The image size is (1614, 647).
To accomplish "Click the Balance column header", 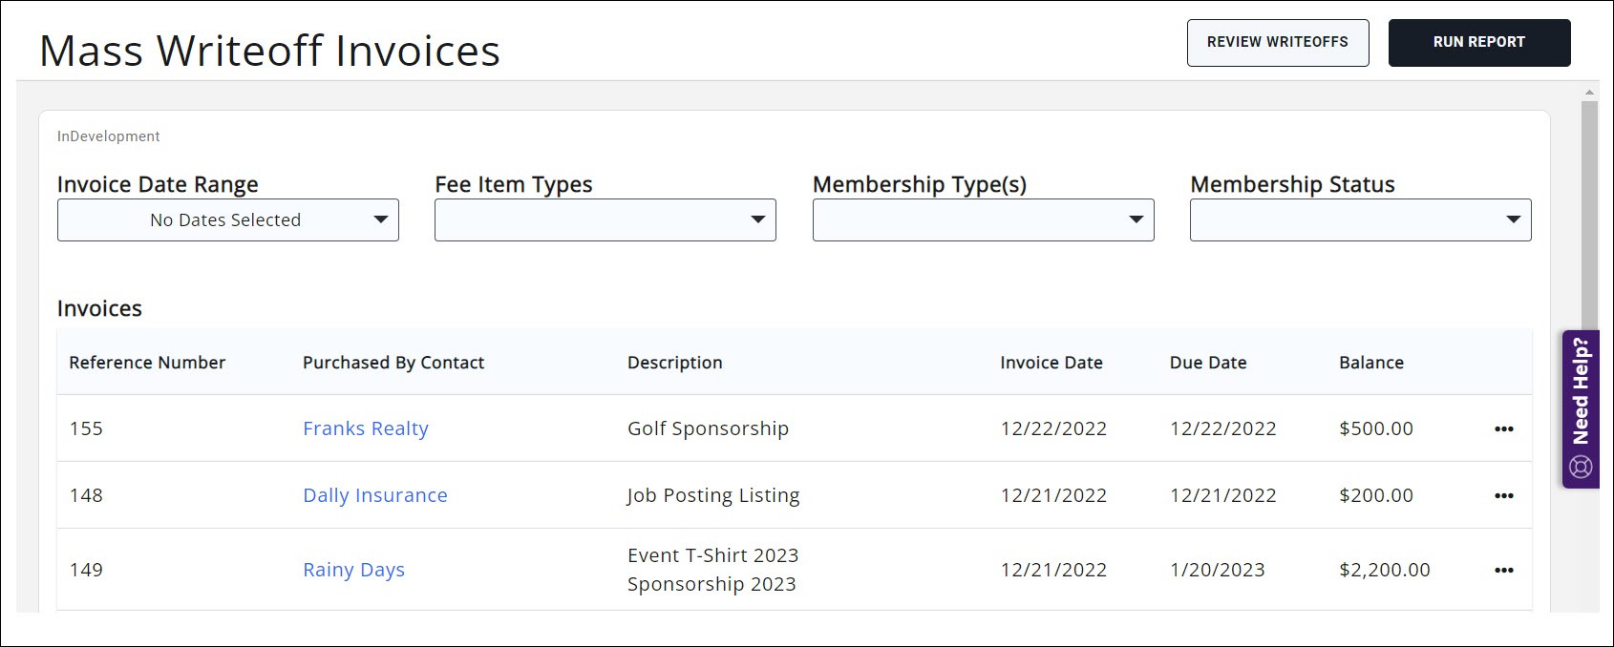I will [x=1370, y=364].
